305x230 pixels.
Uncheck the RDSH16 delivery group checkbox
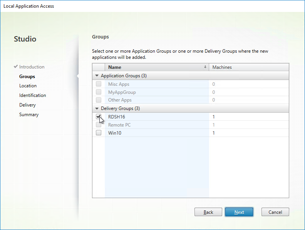(99, 117)
